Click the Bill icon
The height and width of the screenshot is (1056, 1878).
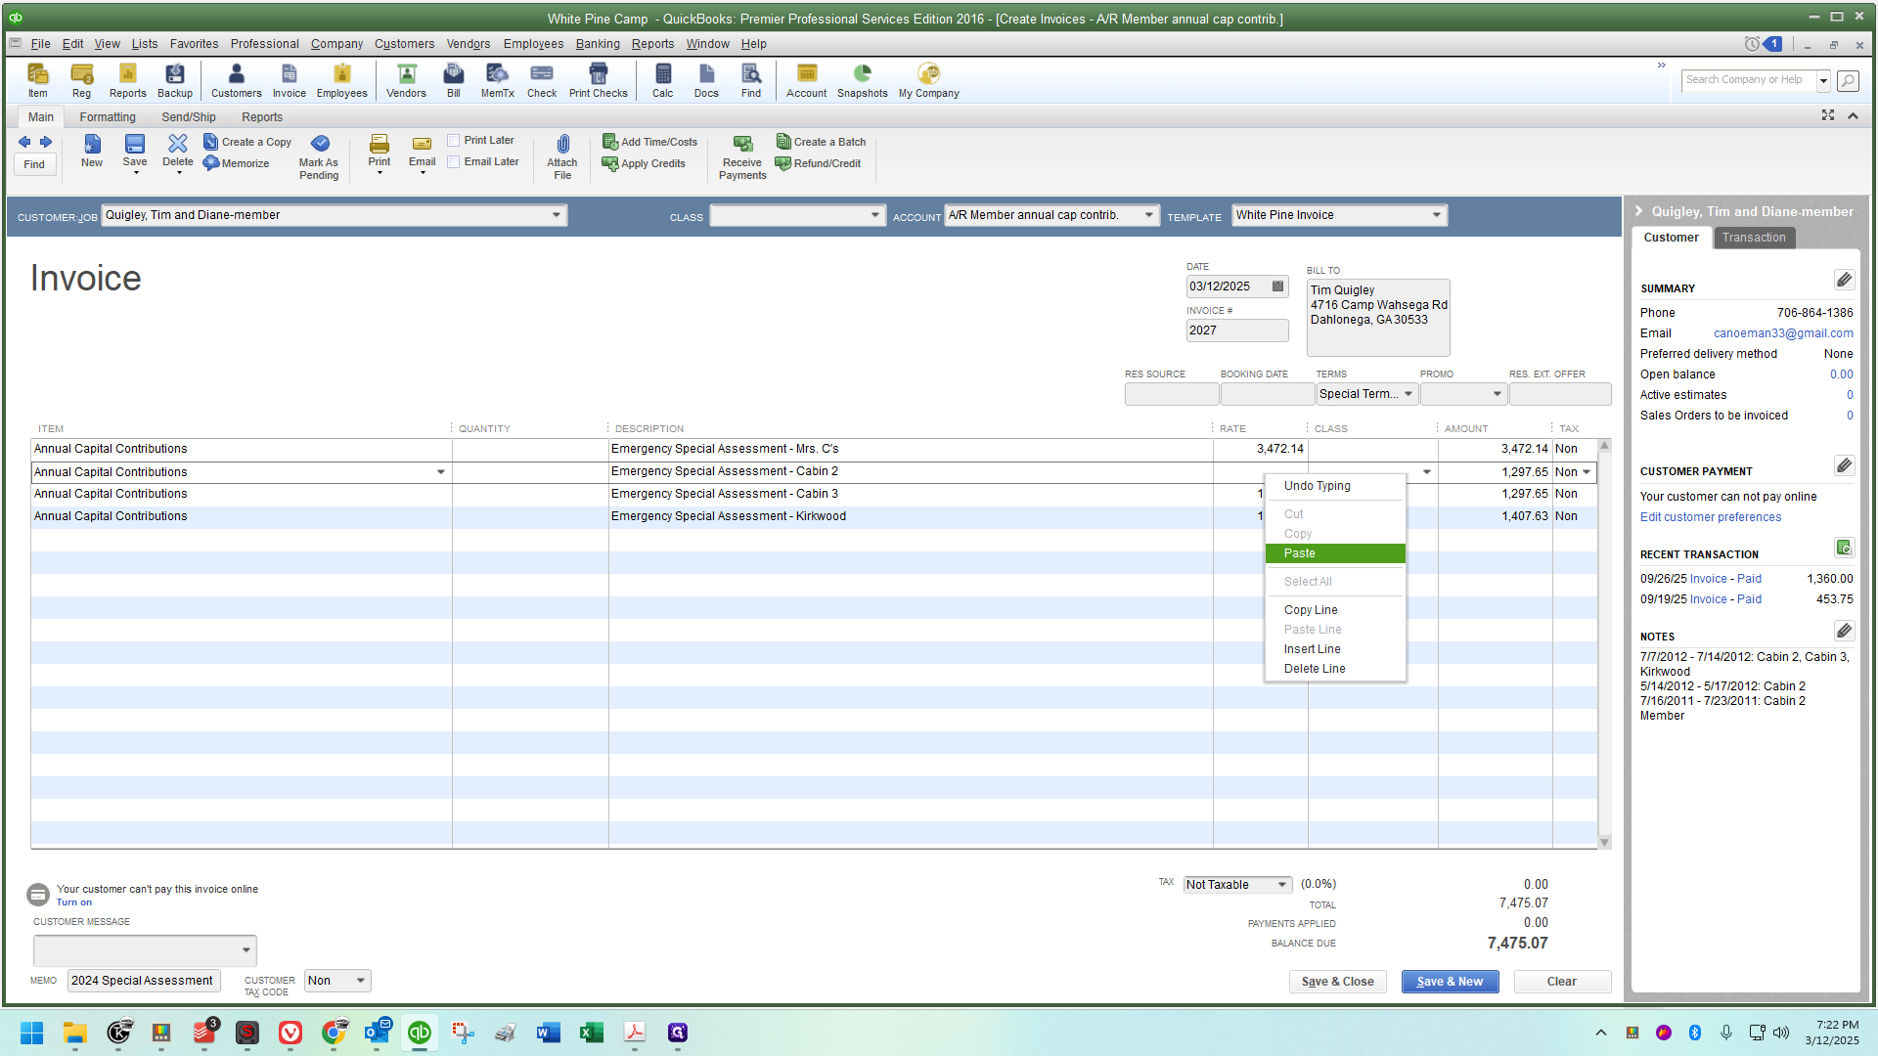click(x=453, y=80)
